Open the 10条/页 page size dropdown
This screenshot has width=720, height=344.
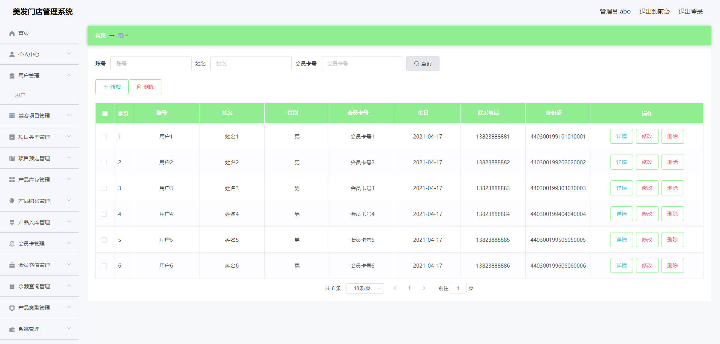[365, 288]
